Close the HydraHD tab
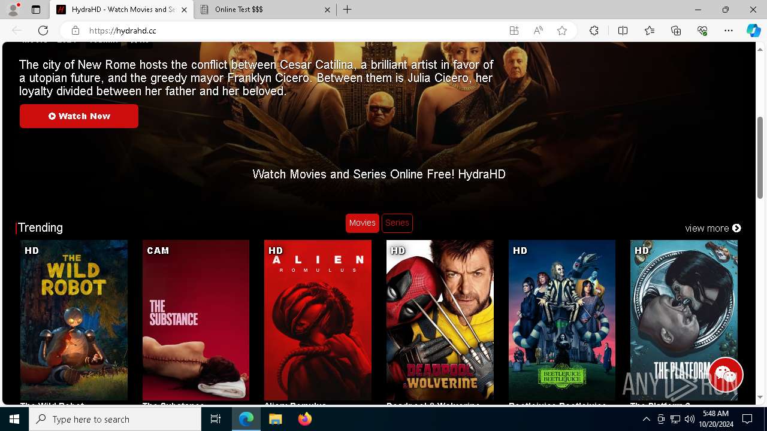 (185, 10)
